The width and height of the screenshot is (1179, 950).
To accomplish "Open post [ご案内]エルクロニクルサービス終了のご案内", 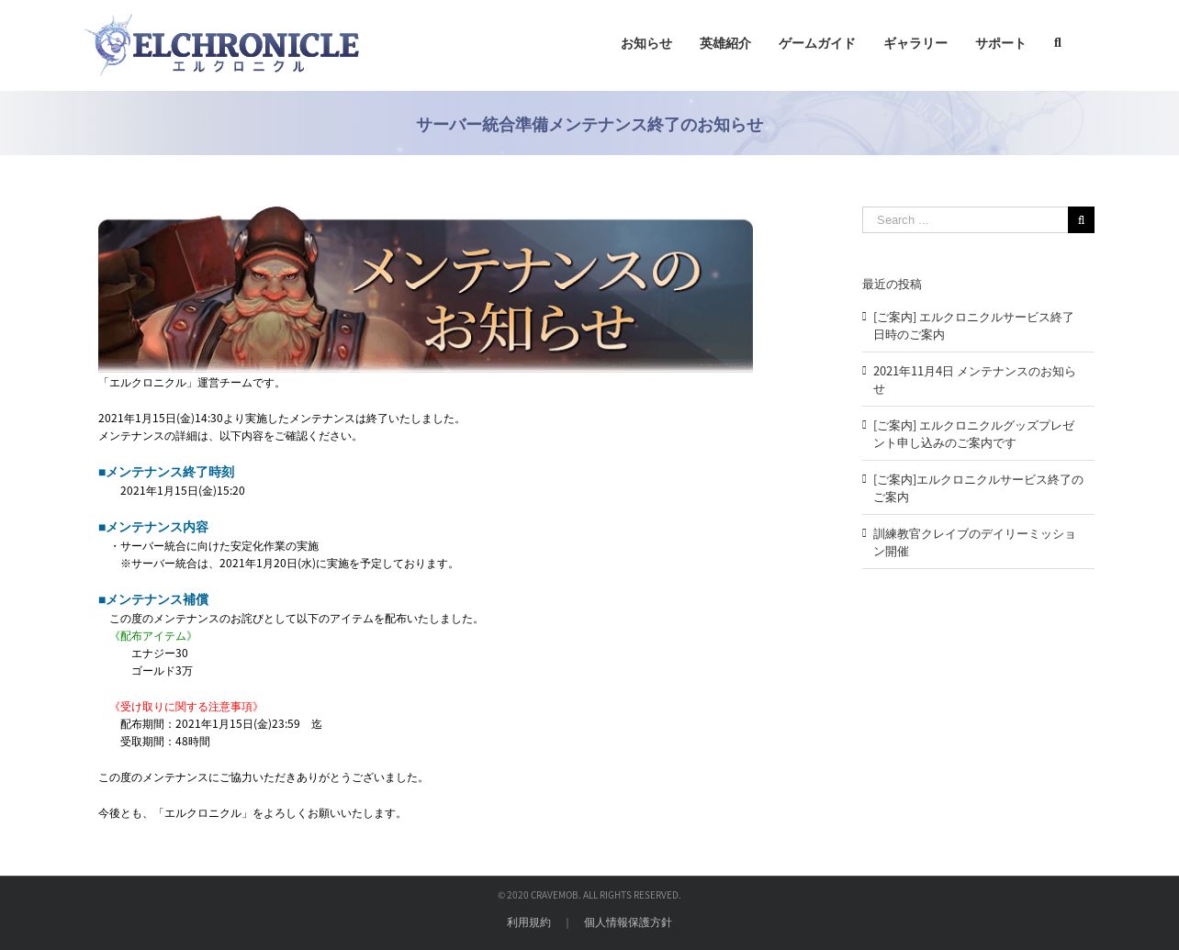I will [x=978, y=488].
